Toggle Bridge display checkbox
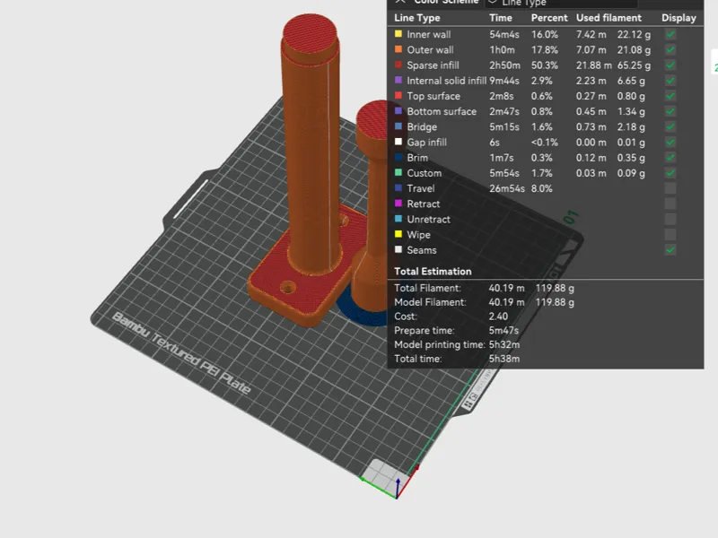 coord(670,127)
